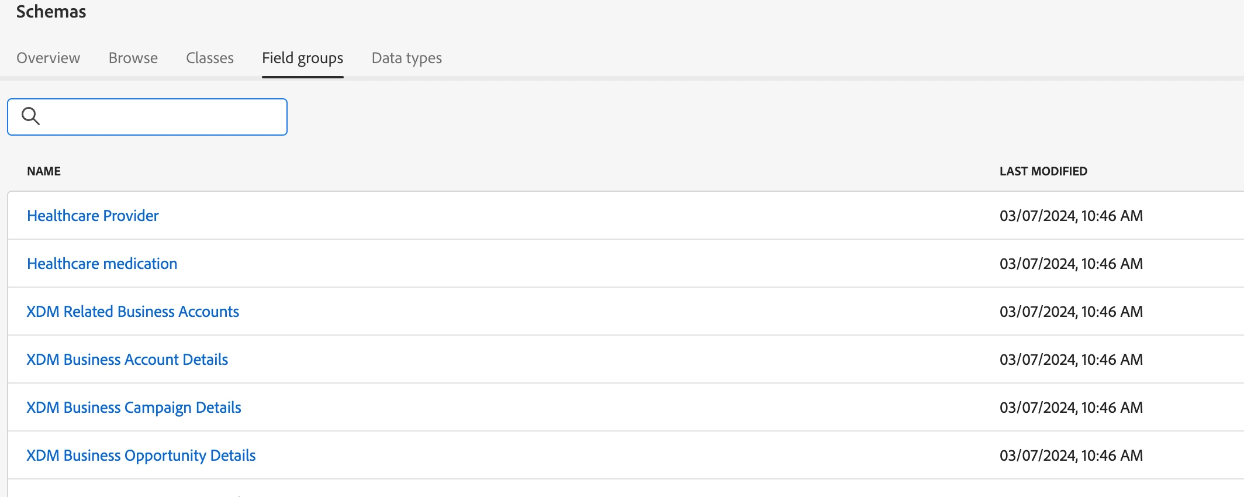Sort by the LAST MODIFIED column header
Screen dimensions: 1244x497
[1043, 171]
